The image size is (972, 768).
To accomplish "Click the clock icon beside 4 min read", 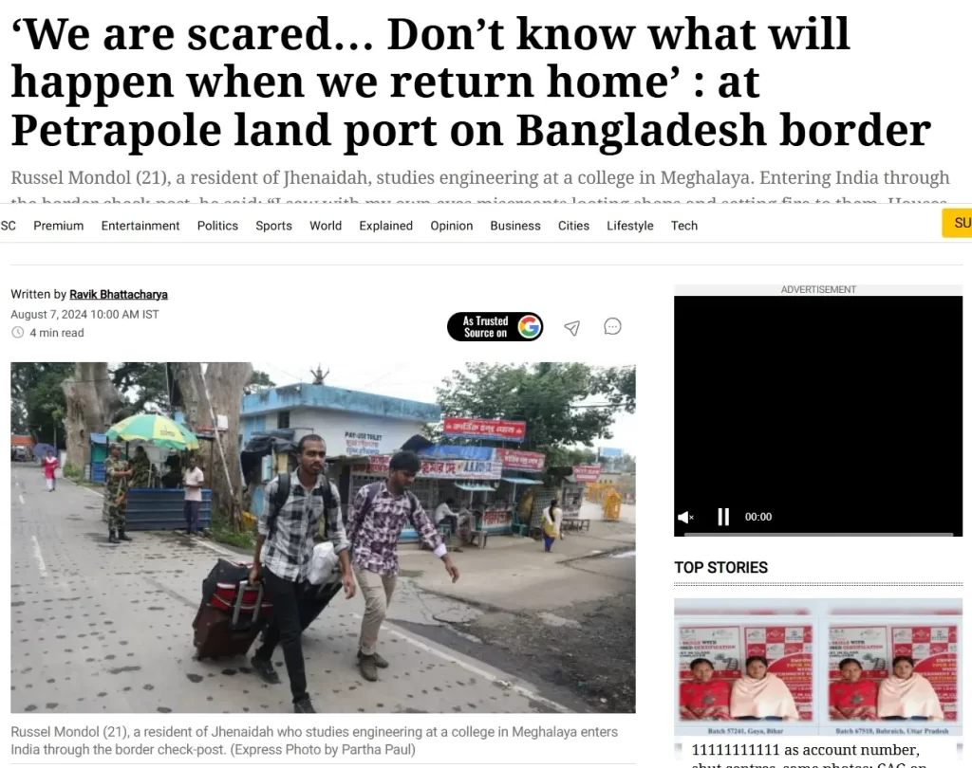I will 18,333.
